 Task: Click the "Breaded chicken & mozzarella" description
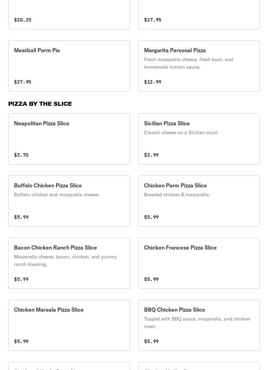[x=177, y=195]
